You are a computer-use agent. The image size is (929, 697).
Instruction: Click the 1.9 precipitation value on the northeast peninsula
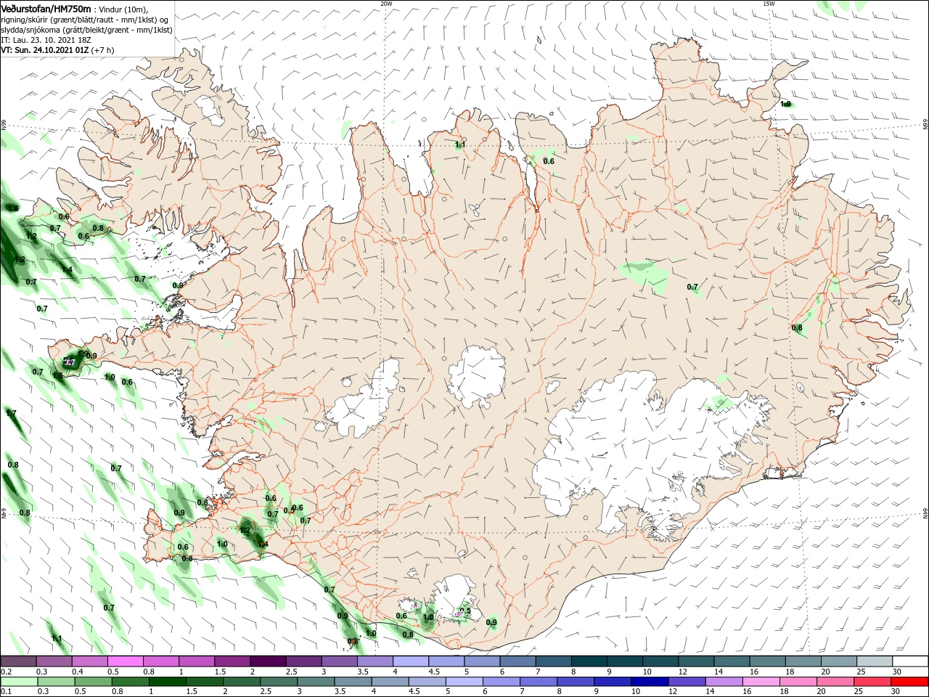pyautogui.click(x=785, y=104)
